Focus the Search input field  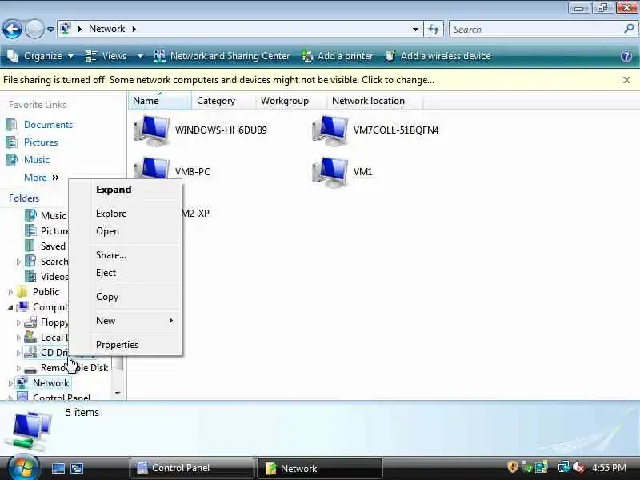click(x=534, y=29)
